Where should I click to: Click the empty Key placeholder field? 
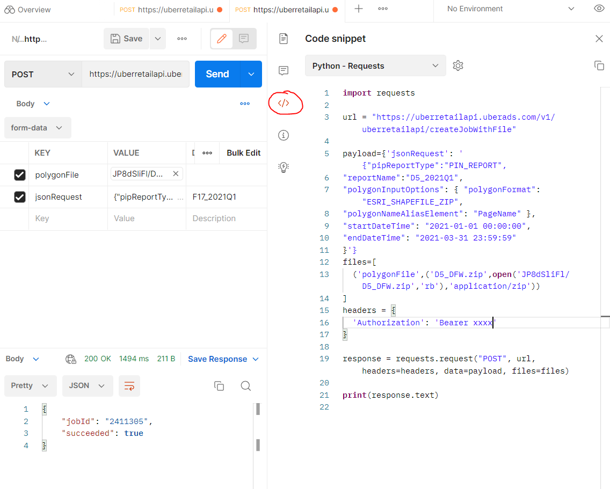(68, 218)
